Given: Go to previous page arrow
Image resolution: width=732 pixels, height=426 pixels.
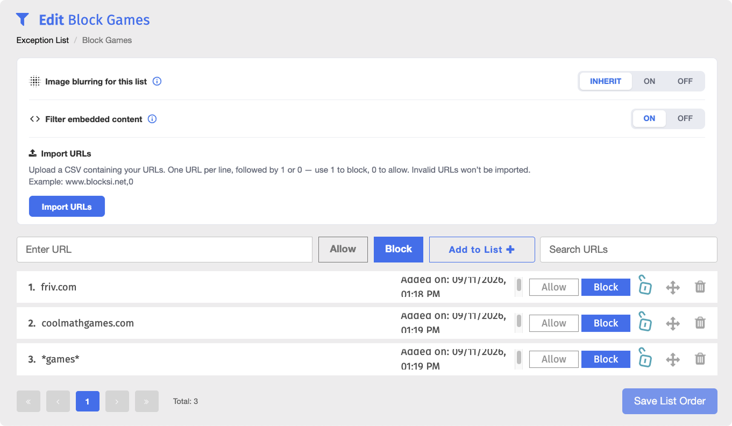Looking at the screenshot, I should [58, 401].
